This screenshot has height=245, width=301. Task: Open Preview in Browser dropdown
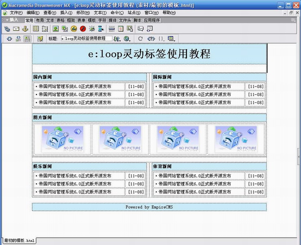[x=127, y=39]
